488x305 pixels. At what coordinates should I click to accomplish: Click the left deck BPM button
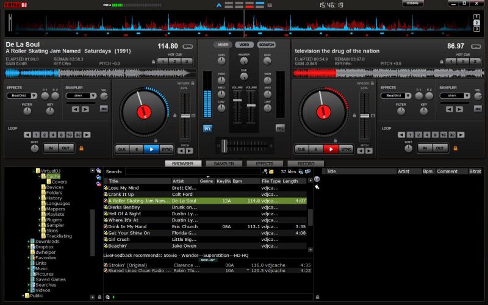tap(187, 46)
